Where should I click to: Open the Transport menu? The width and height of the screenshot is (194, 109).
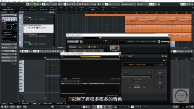click(41, 1)
